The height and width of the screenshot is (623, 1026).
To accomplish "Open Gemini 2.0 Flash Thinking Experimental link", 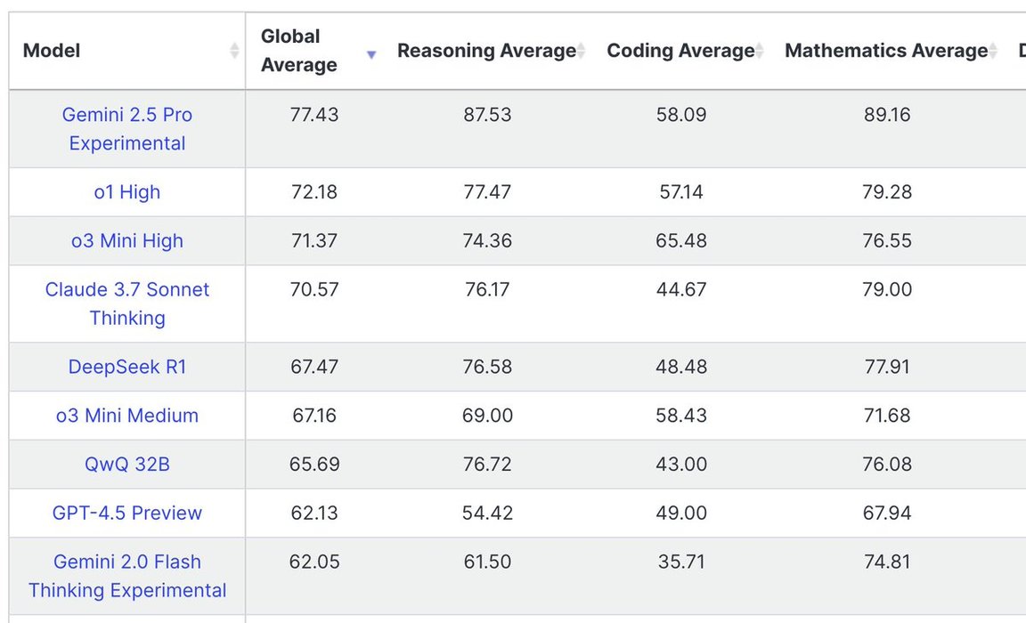I will click(127, 576).
